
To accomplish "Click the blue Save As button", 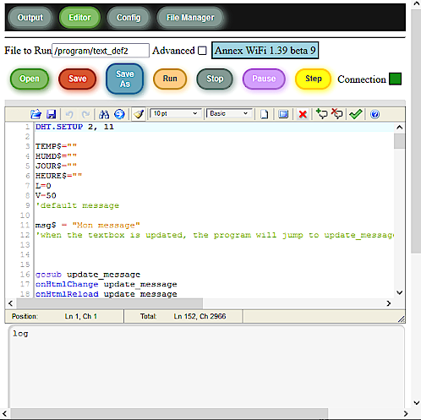I will [125, 79].
